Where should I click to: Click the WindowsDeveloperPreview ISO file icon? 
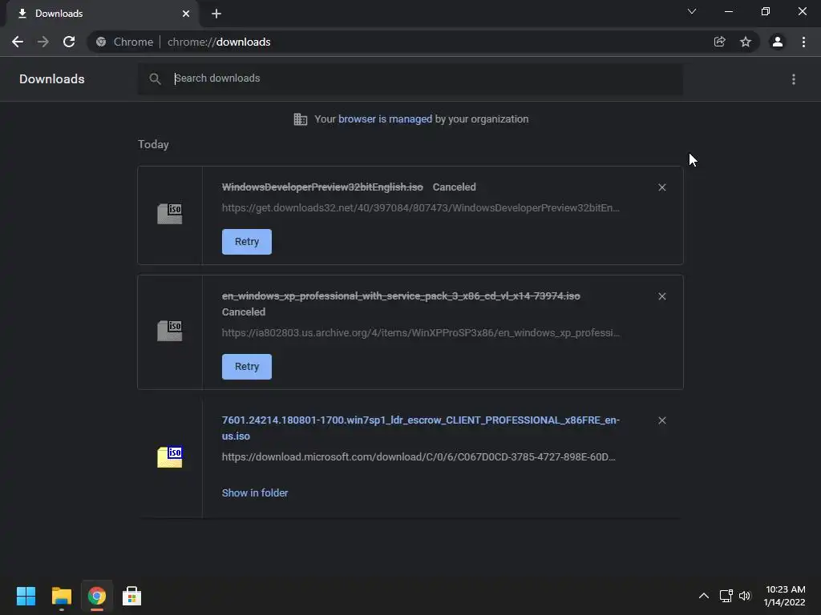(x=170, y=214)
